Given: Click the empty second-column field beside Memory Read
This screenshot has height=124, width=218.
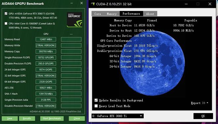Looking at the screenshot, I should [x=71, y=39].
